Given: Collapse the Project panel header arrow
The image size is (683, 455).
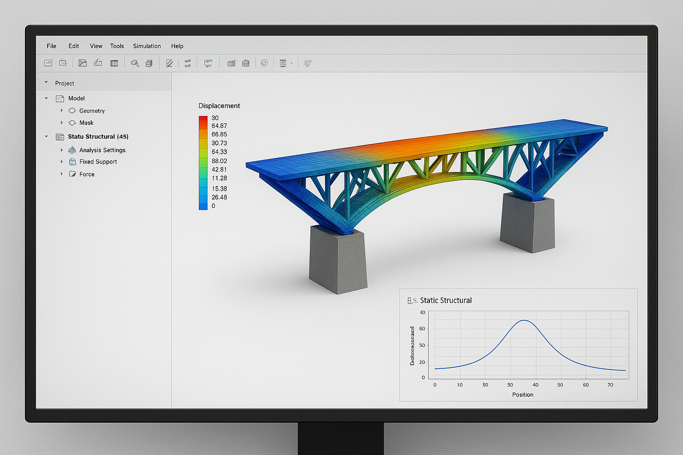Looking at the screenshot, I should [46, 83].
